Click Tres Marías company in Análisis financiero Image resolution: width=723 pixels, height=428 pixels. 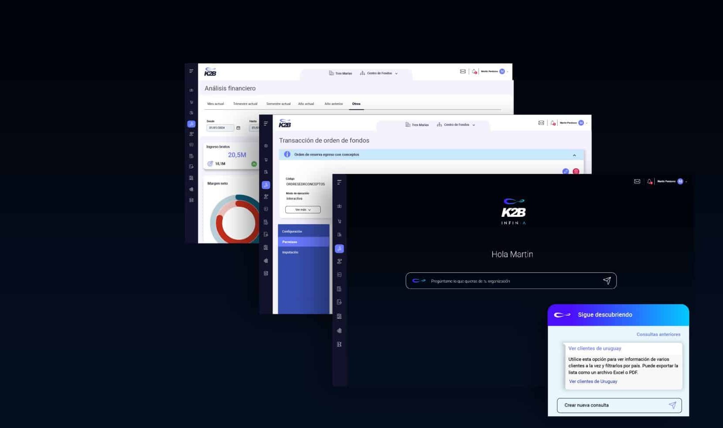click(x=340, y=73)
